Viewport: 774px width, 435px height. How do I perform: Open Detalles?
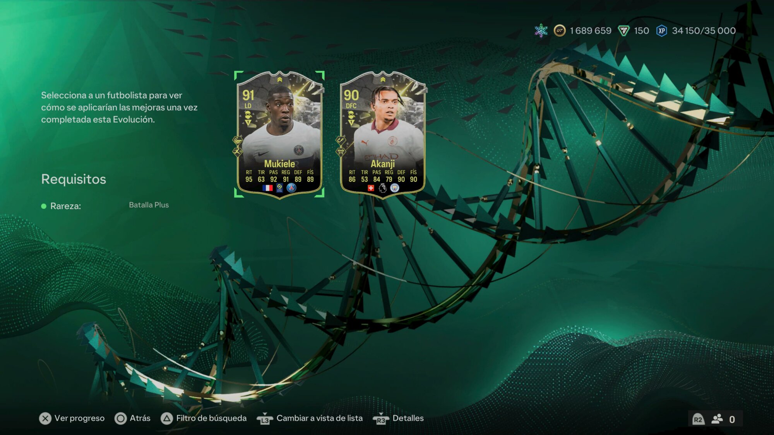pyautogui.click(x=408, y=418)
